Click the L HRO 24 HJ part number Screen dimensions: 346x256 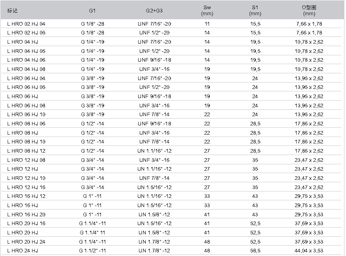(x=22, y=250)
